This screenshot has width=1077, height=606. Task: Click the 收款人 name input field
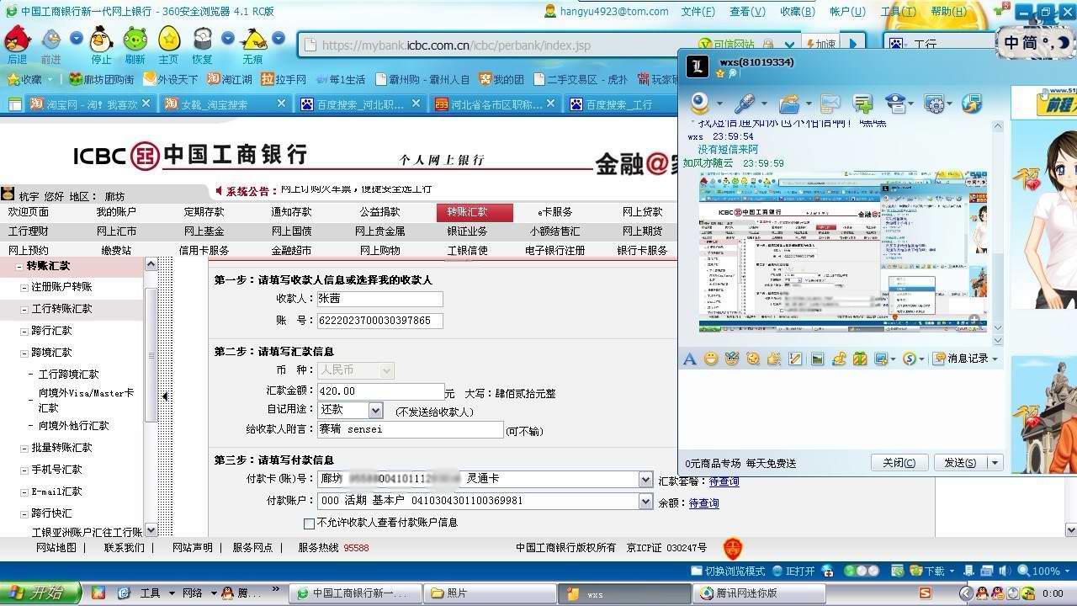point(379,299)
